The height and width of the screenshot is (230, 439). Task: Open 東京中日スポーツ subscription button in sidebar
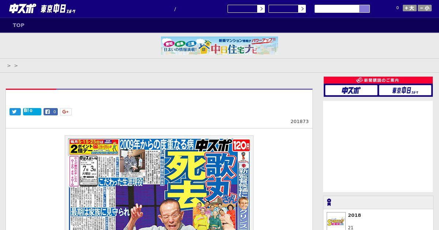click(x=405, y=90)
